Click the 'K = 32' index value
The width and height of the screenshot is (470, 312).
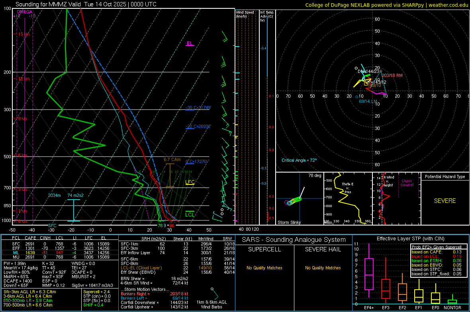point(48,263)
